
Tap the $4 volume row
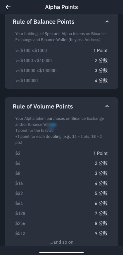pos(61,163)
